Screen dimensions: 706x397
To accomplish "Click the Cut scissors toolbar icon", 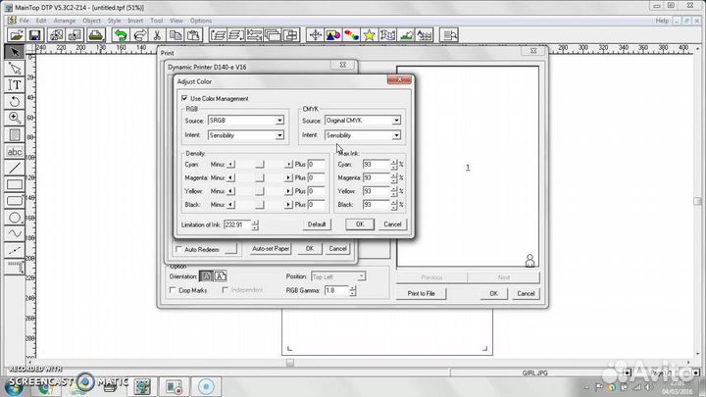I will 157,35.
